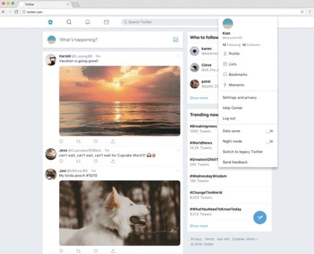Open Harold's sunset photo
This screenshot has height=254, width=314.
click(x=120, y=101)
